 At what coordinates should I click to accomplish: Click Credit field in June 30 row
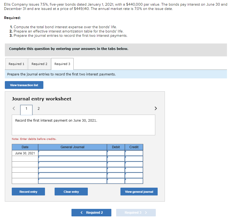pos(134,153)
